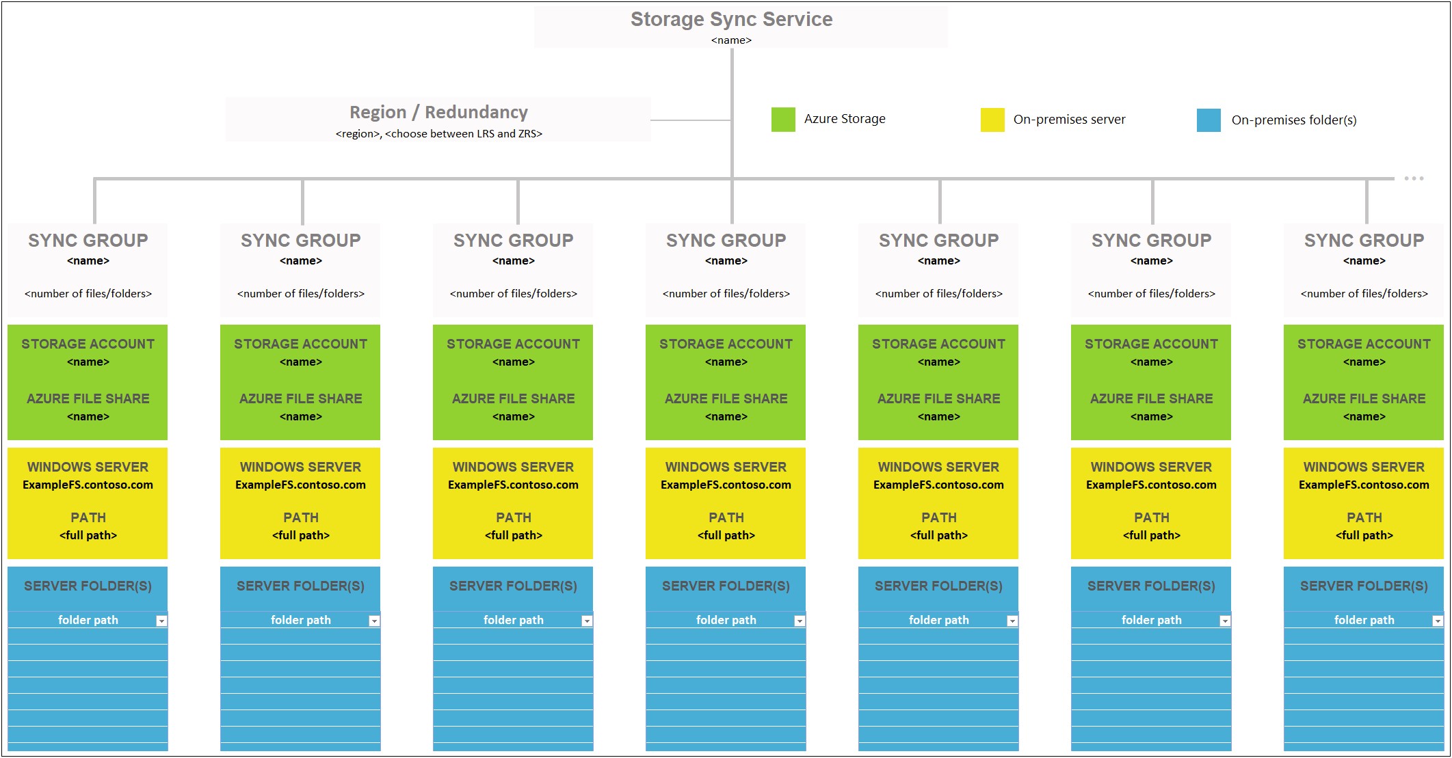The image size is (1452, 758).
Task: Select WINDOWS SERVER heading in fifth sync group
Action: click(x=939, y=467)
